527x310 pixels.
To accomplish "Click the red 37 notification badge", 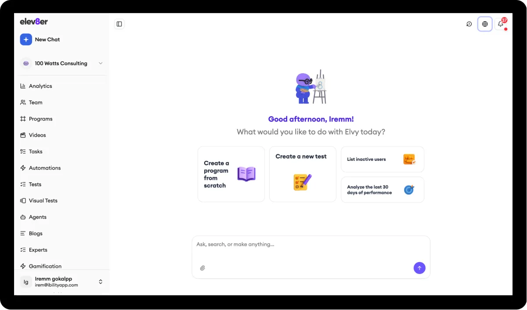I will pos(504,20).
